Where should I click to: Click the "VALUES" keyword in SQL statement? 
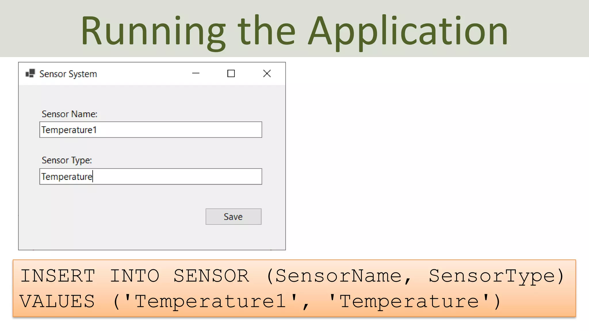(57, 301)
